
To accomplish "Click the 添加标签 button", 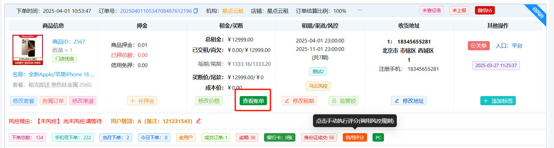I will pyautogui.click(x=498, y=101).
